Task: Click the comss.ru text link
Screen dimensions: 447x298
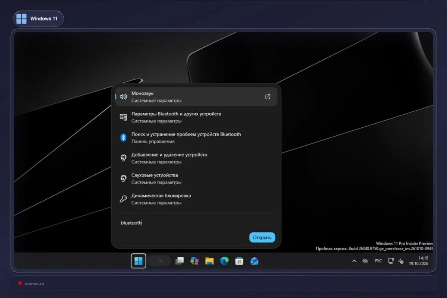Action: (34, 283)
